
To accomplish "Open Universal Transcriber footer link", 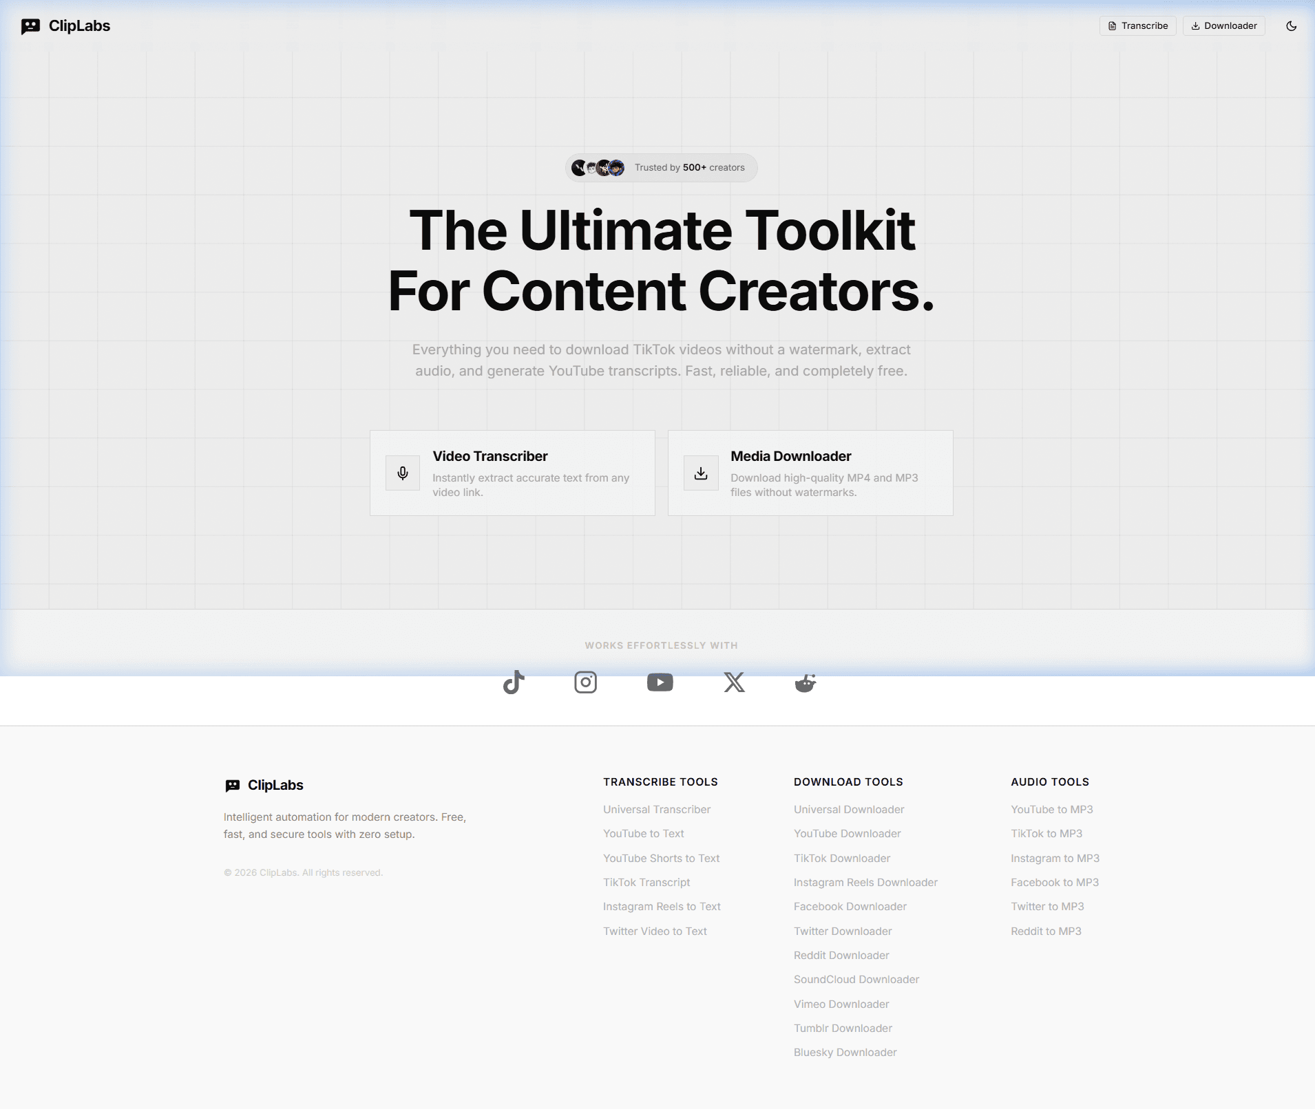I will click(x=657, y=810).
